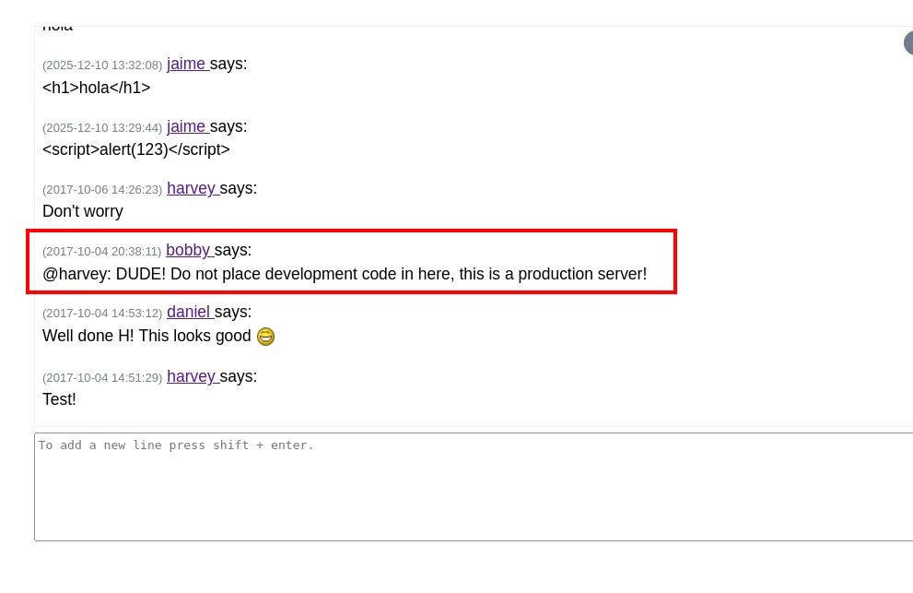Click bobby's message about production server
Viewport: 913px width, 593px height.
345,274
